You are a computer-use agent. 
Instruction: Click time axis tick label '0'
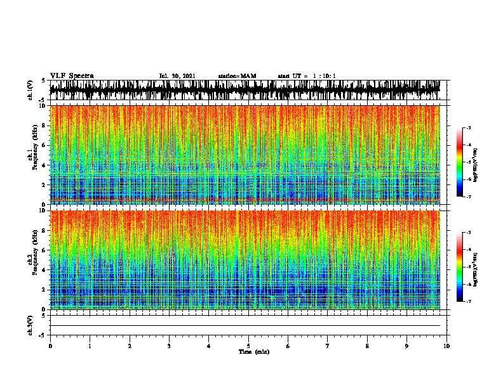coord(50,346)
